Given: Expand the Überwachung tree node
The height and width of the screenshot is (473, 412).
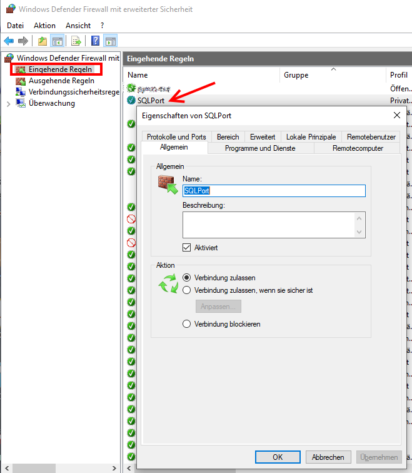Looking at the screenshot, I should pyautogui.click(x=8, y=104).
